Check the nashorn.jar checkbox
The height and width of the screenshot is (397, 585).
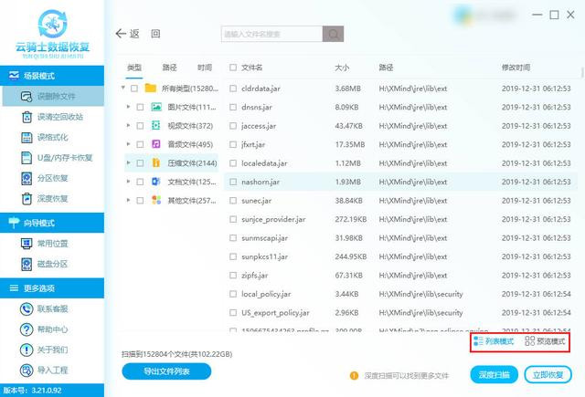pos(233,182)
